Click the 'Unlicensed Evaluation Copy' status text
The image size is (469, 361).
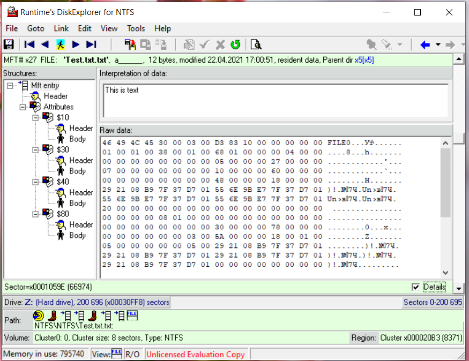pyautogui.click(x=195, y=354)
